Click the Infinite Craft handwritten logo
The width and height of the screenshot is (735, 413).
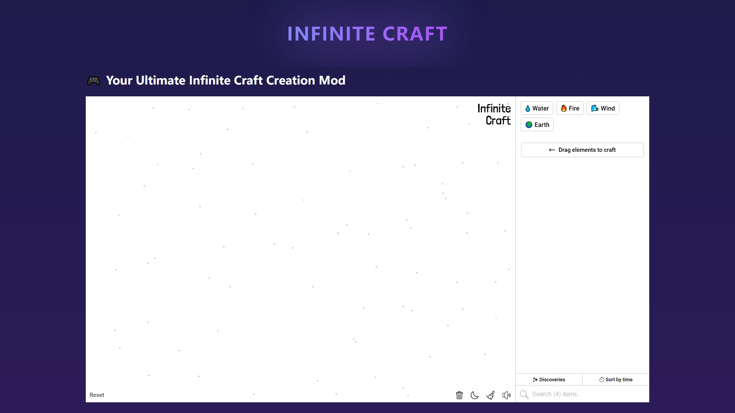(x=494, y=114)
